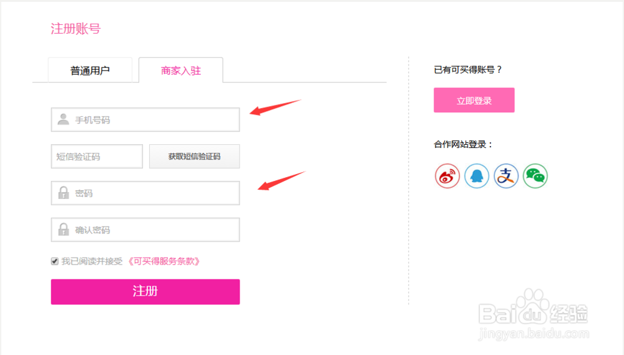
Task: Click the 确认密码 input field
Action: (156, 230)
